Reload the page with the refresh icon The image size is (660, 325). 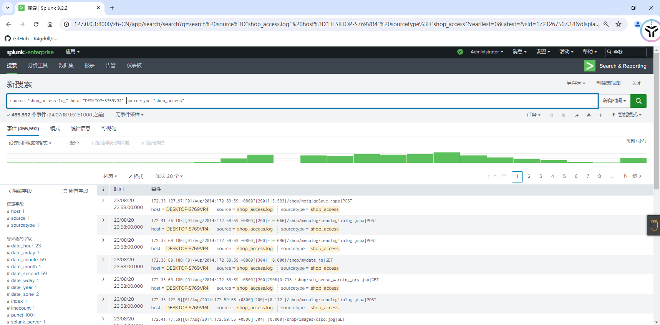coord(36,24)
